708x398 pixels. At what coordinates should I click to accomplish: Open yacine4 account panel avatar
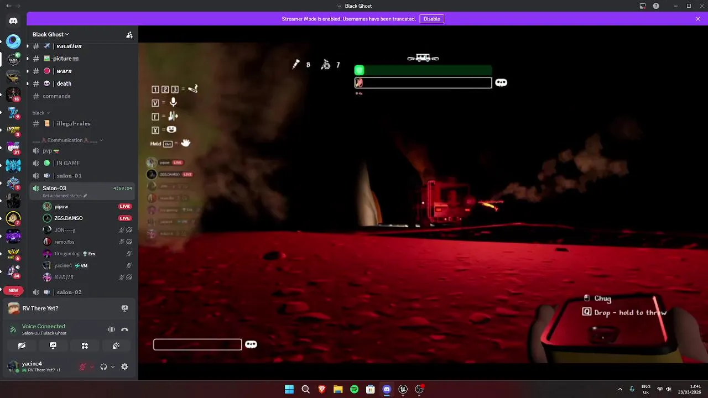tap(13, 366)
